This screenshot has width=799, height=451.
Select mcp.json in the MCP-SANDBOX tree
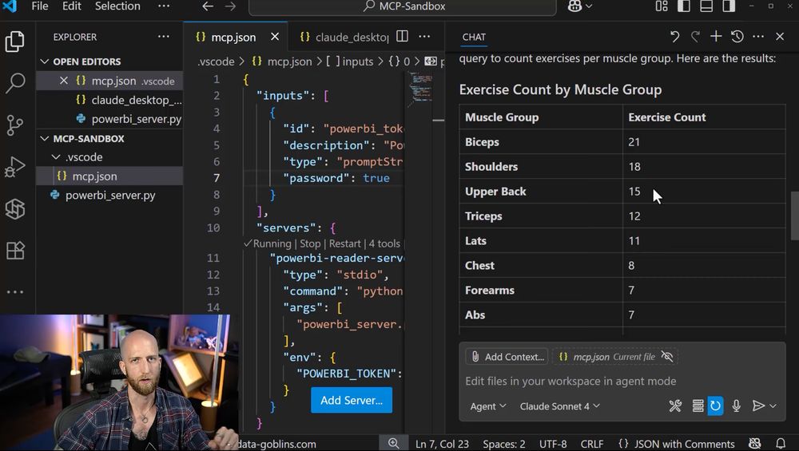pos(109,176)
